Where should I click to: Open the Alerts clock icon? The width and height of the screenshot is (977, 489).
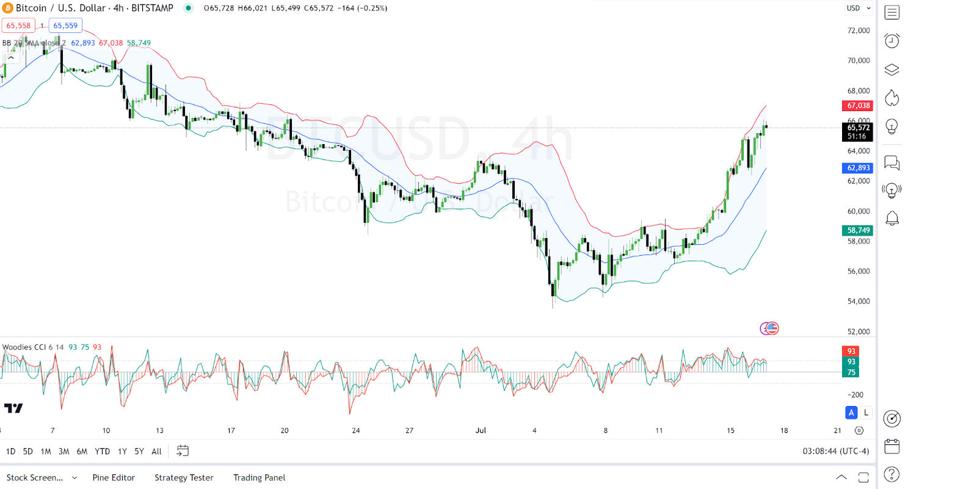(x=892, y=41)
